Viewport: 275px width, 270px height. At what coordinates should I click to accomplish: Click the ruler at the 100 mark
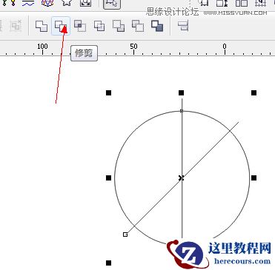pos(42,47)
